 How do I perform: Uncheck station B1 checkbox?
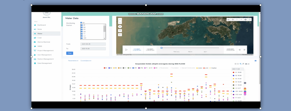point(82,25)
